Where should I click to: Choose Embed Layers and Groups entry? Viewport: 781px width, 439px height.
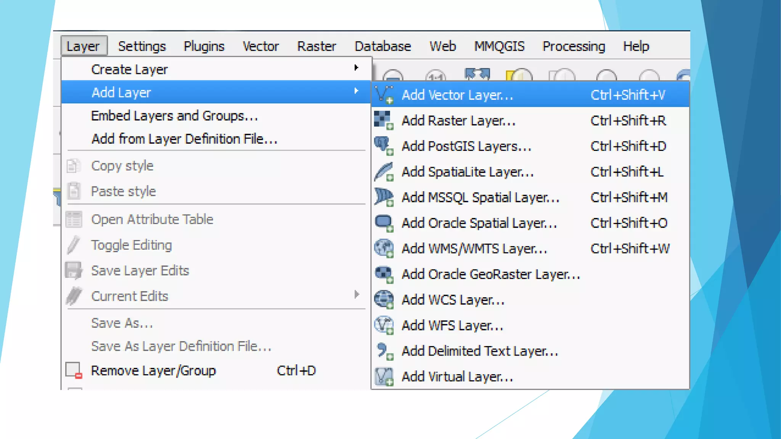(174, 116)
